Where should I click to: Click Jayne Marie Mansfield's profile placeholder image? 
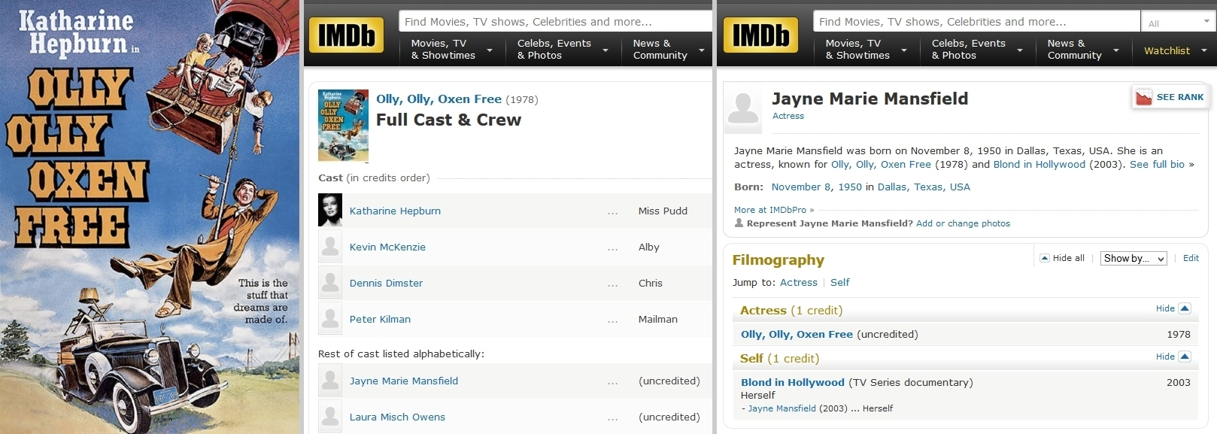743,109
